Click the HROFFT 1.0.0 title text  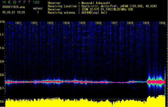click(x=21, y=2)
